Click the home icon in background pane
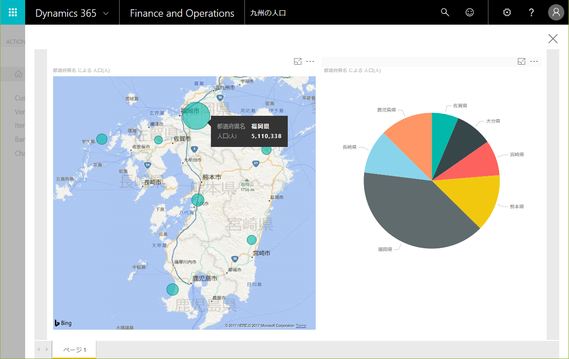Screen dimensions: 569x359 pos(19,74)
